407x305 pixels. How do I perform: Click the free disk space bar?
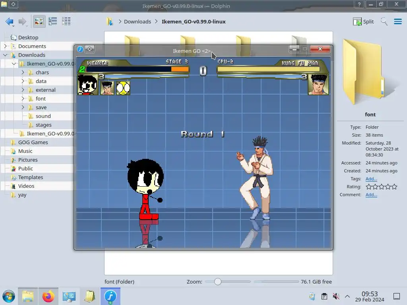click(276, 282)
